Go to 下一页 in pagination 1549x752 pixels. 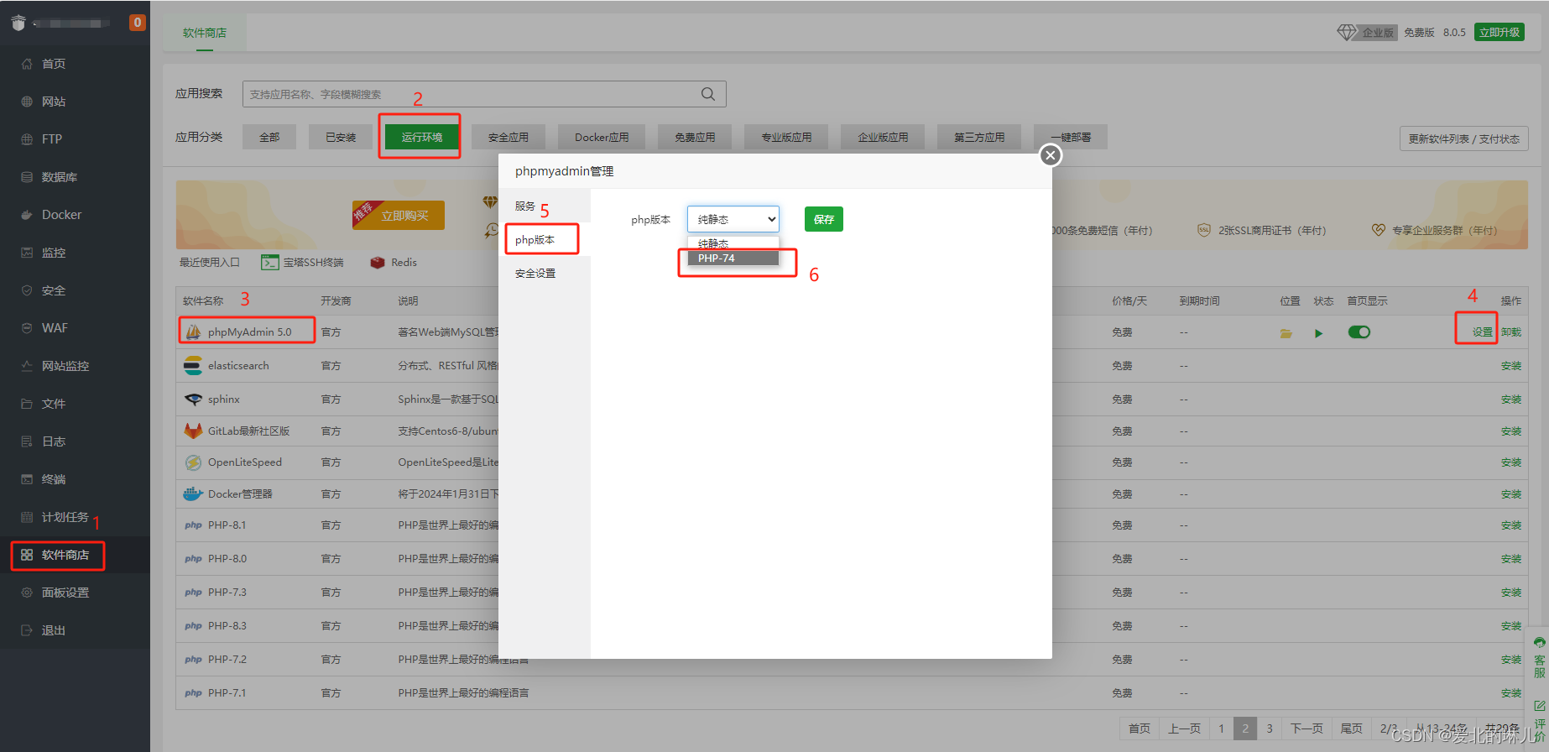[x=1306, y=728]
